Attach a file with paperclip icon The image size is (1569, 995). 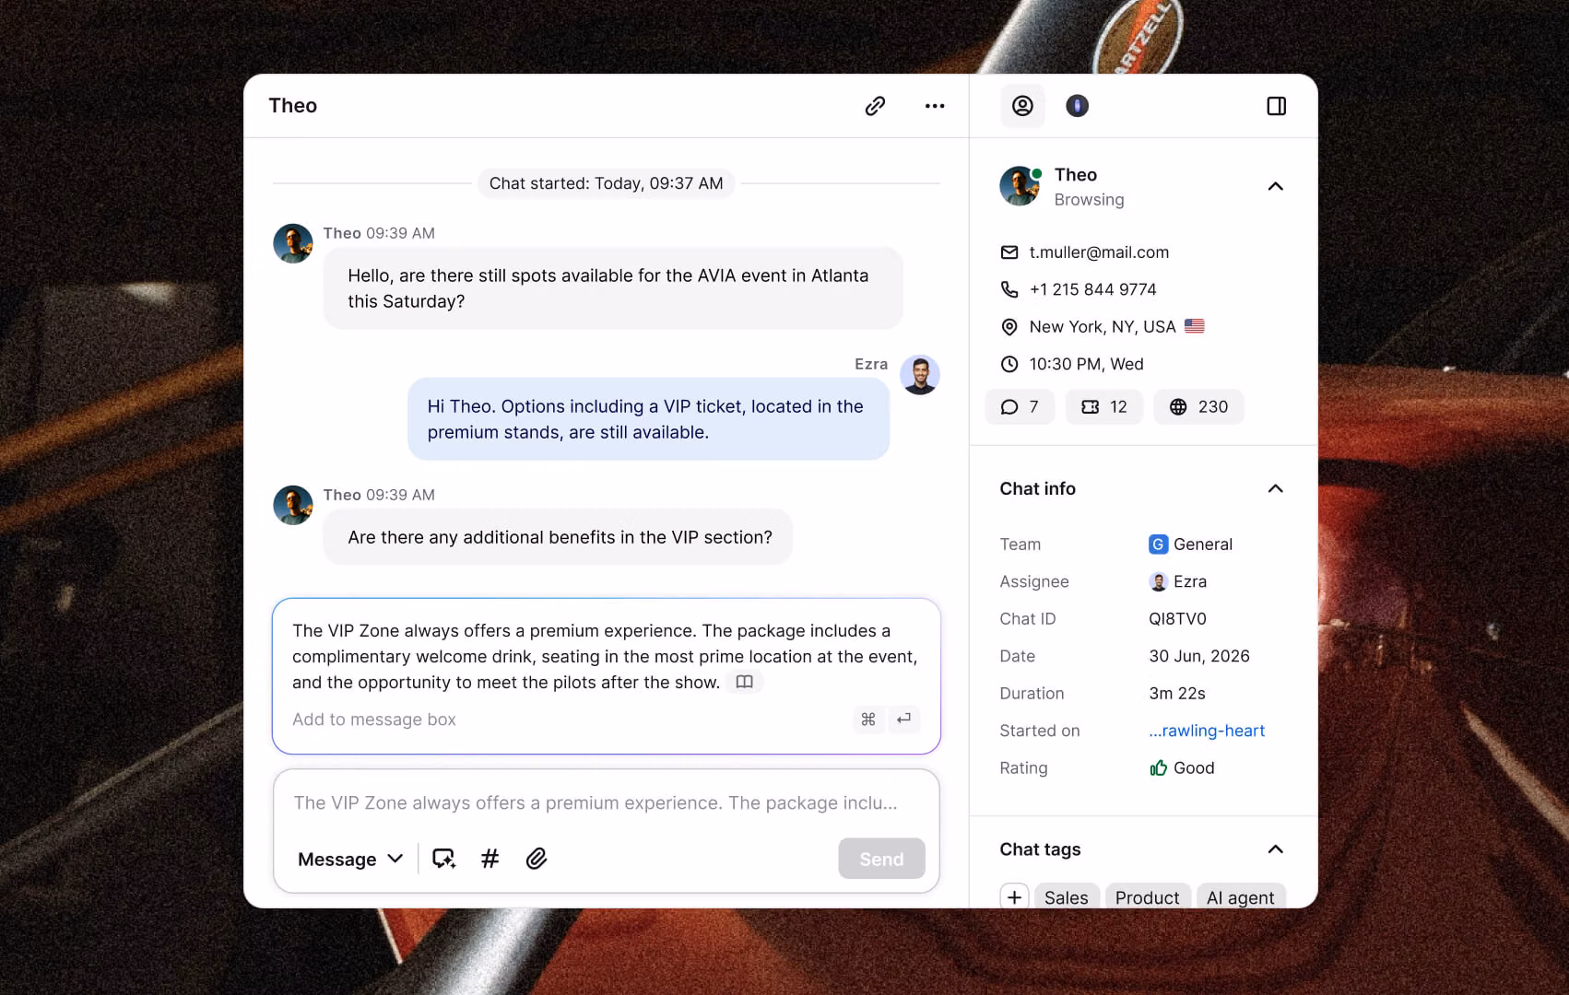pos(537,860)
